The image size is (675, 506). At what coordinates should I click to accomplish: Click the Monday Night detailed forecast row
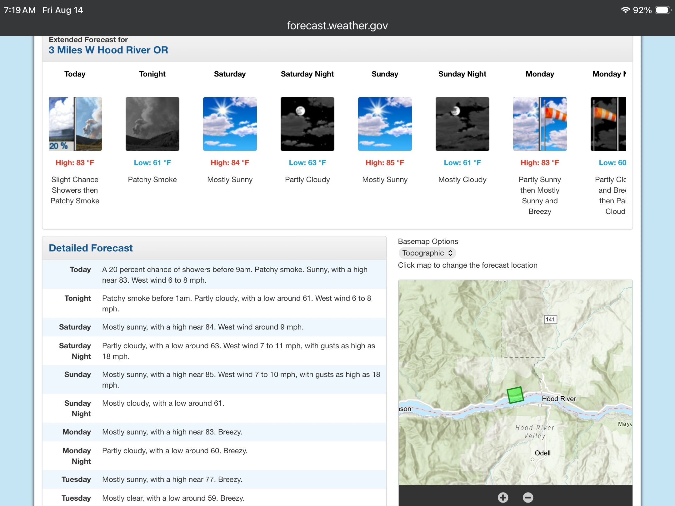pyautogui.click(x=214, y=456)
